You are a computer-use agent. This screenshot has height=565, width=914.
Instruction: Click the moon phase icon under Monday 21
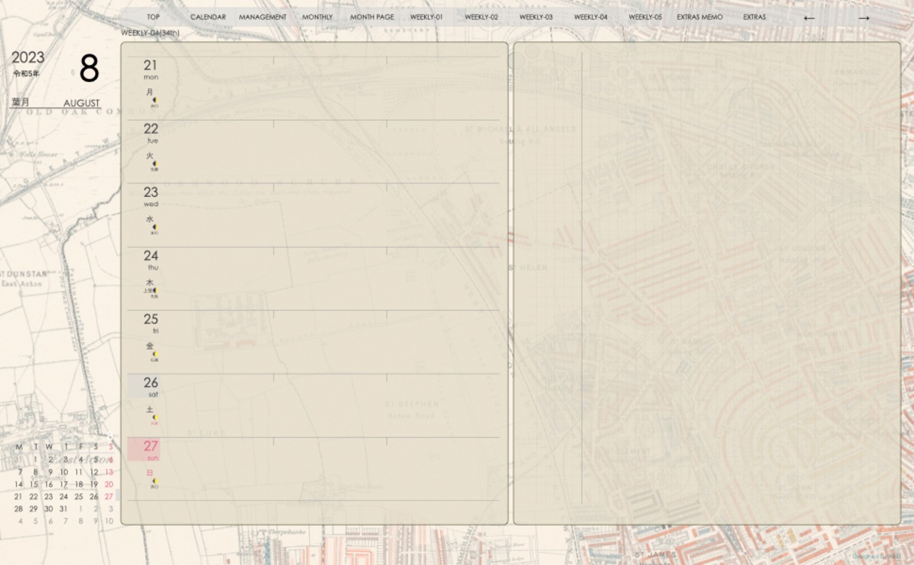point(154,101)
